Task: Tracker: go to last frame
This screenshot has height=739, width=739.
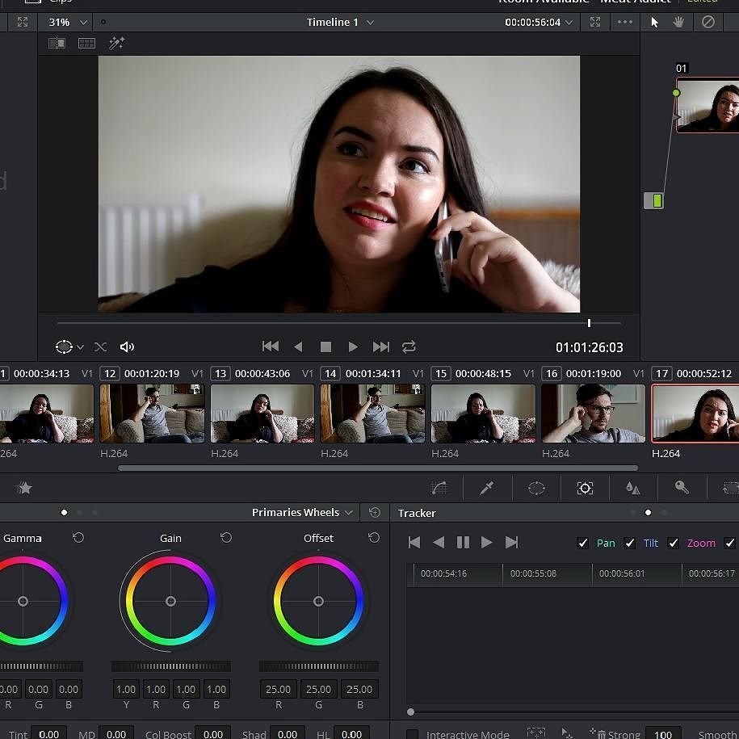Action: point(511,543)
